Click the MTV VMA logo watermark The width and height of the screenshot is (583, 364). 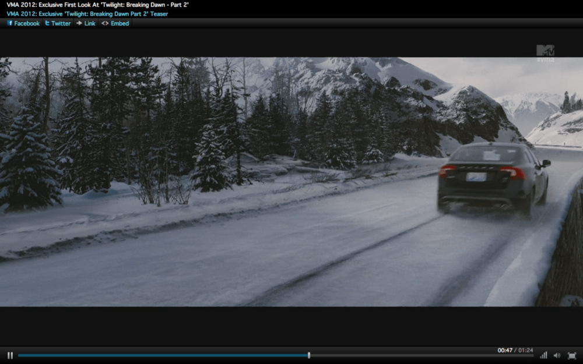(x=545, y=52)
